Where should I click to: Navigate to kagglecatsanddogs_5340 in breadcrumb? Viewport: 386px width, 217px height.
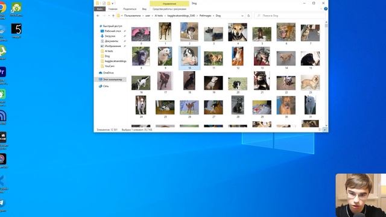click(181, 16)
